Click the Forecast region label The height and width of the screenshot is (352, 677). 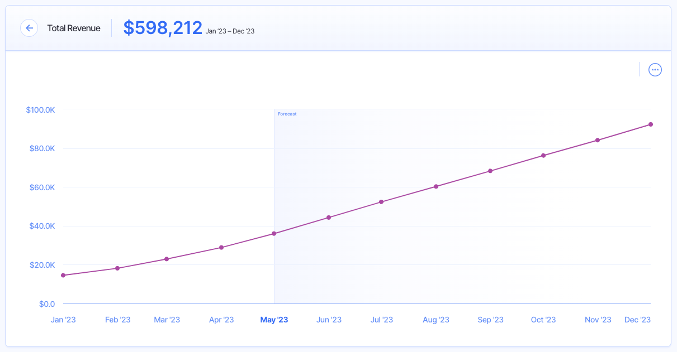pyautogui.click(x=287, y=114)
